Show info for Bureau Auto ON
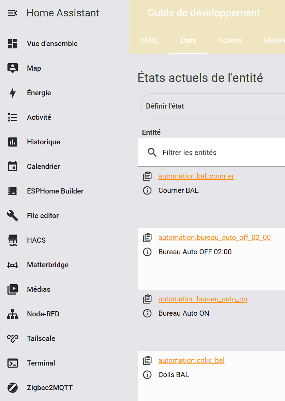The width and height of the screenshot is (285, 401). (x=147, y=313)
